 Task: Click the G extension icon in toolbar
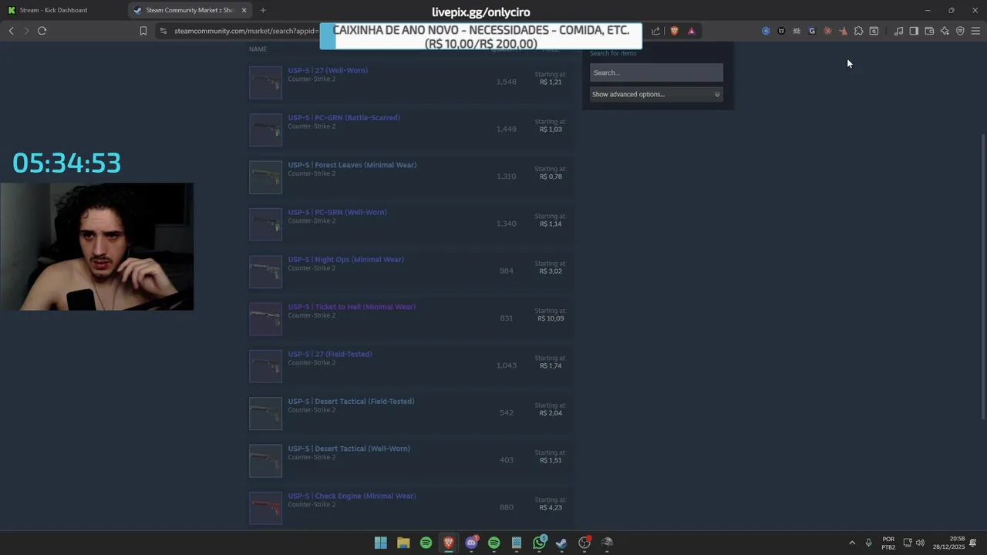point(812,31)
